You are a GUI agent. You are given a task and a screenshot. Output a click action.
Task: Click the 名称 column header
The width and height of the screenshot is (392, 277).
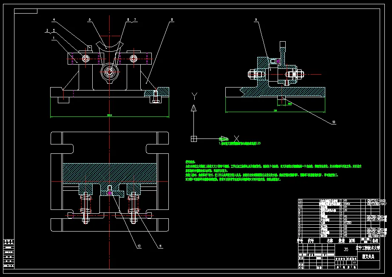tap(330, 241)
